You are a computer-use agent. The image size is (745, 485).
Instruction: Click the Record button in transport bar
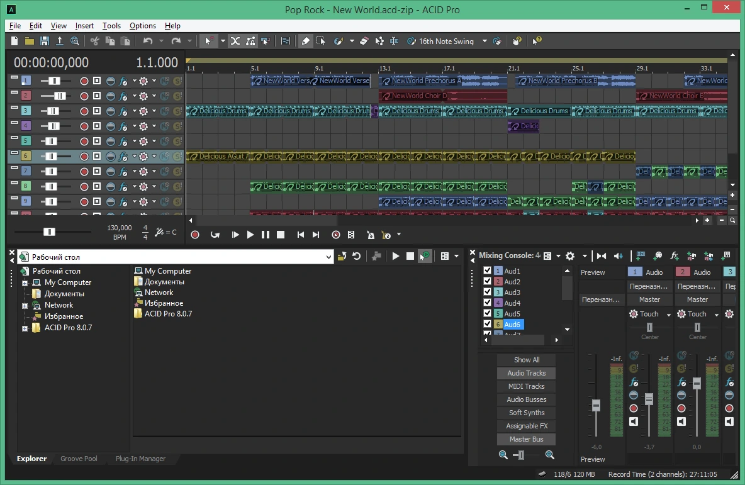195,235
